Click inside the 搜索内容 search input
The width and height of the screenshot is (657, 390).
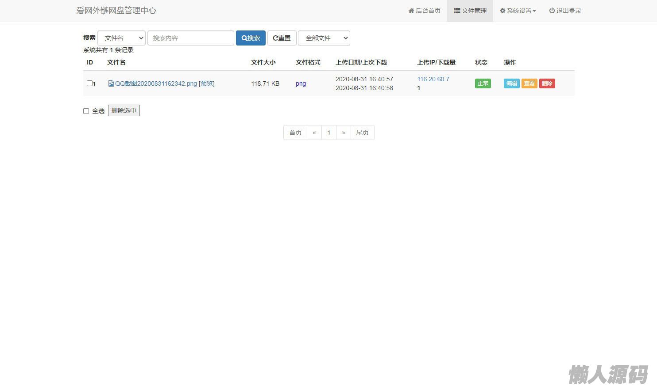click(190, 38)
